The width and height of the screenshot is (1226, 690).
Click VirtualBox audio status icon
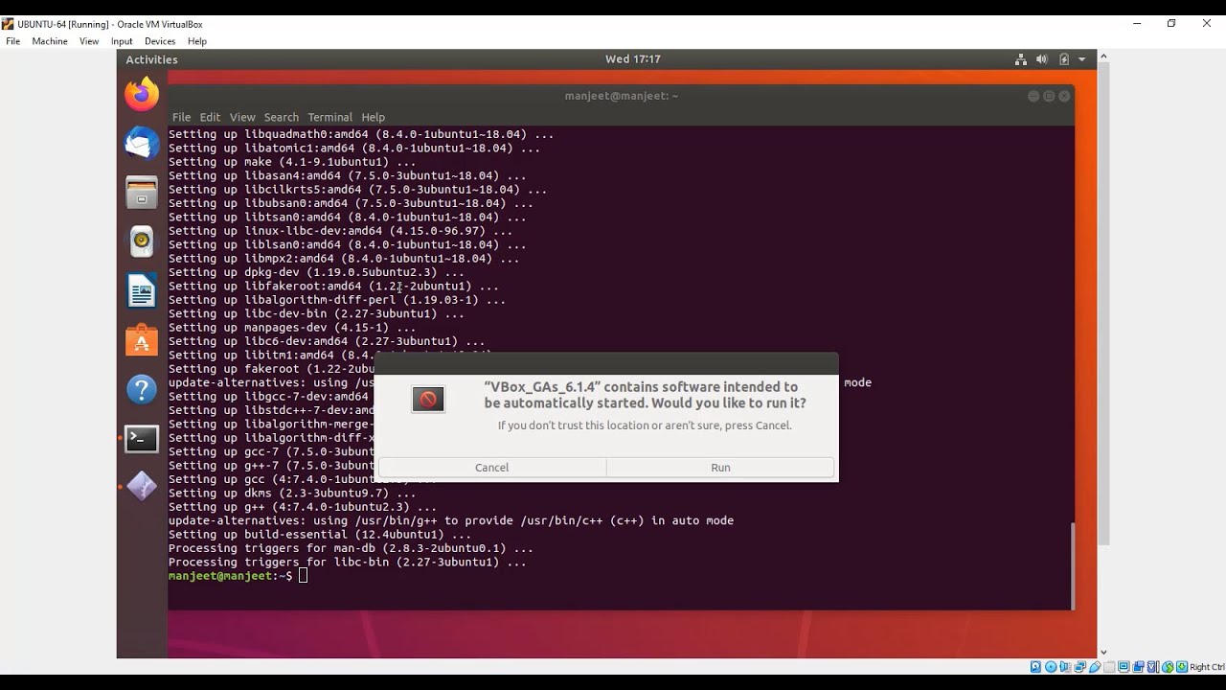(1065, 667)
